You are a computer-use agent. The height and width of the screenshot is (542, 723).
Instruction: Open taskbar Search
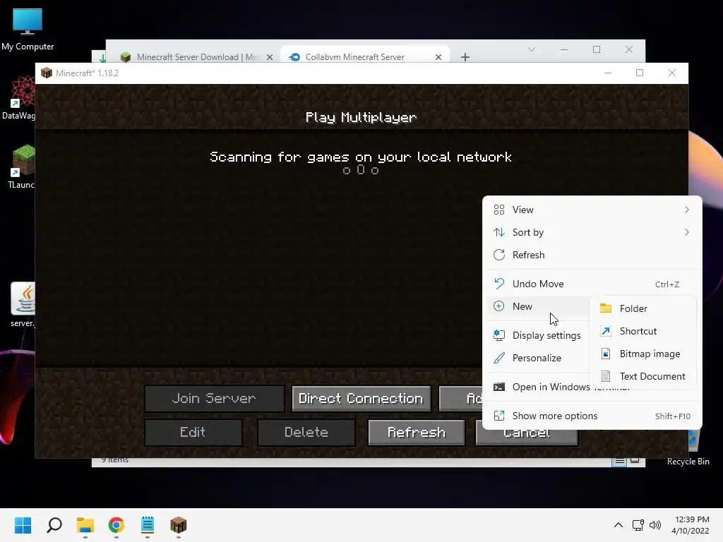pyautogui.click(x=54, y=525)
